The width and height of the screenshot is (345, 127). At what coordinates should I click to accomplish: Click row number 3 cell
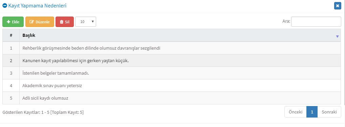pos(11,73)
